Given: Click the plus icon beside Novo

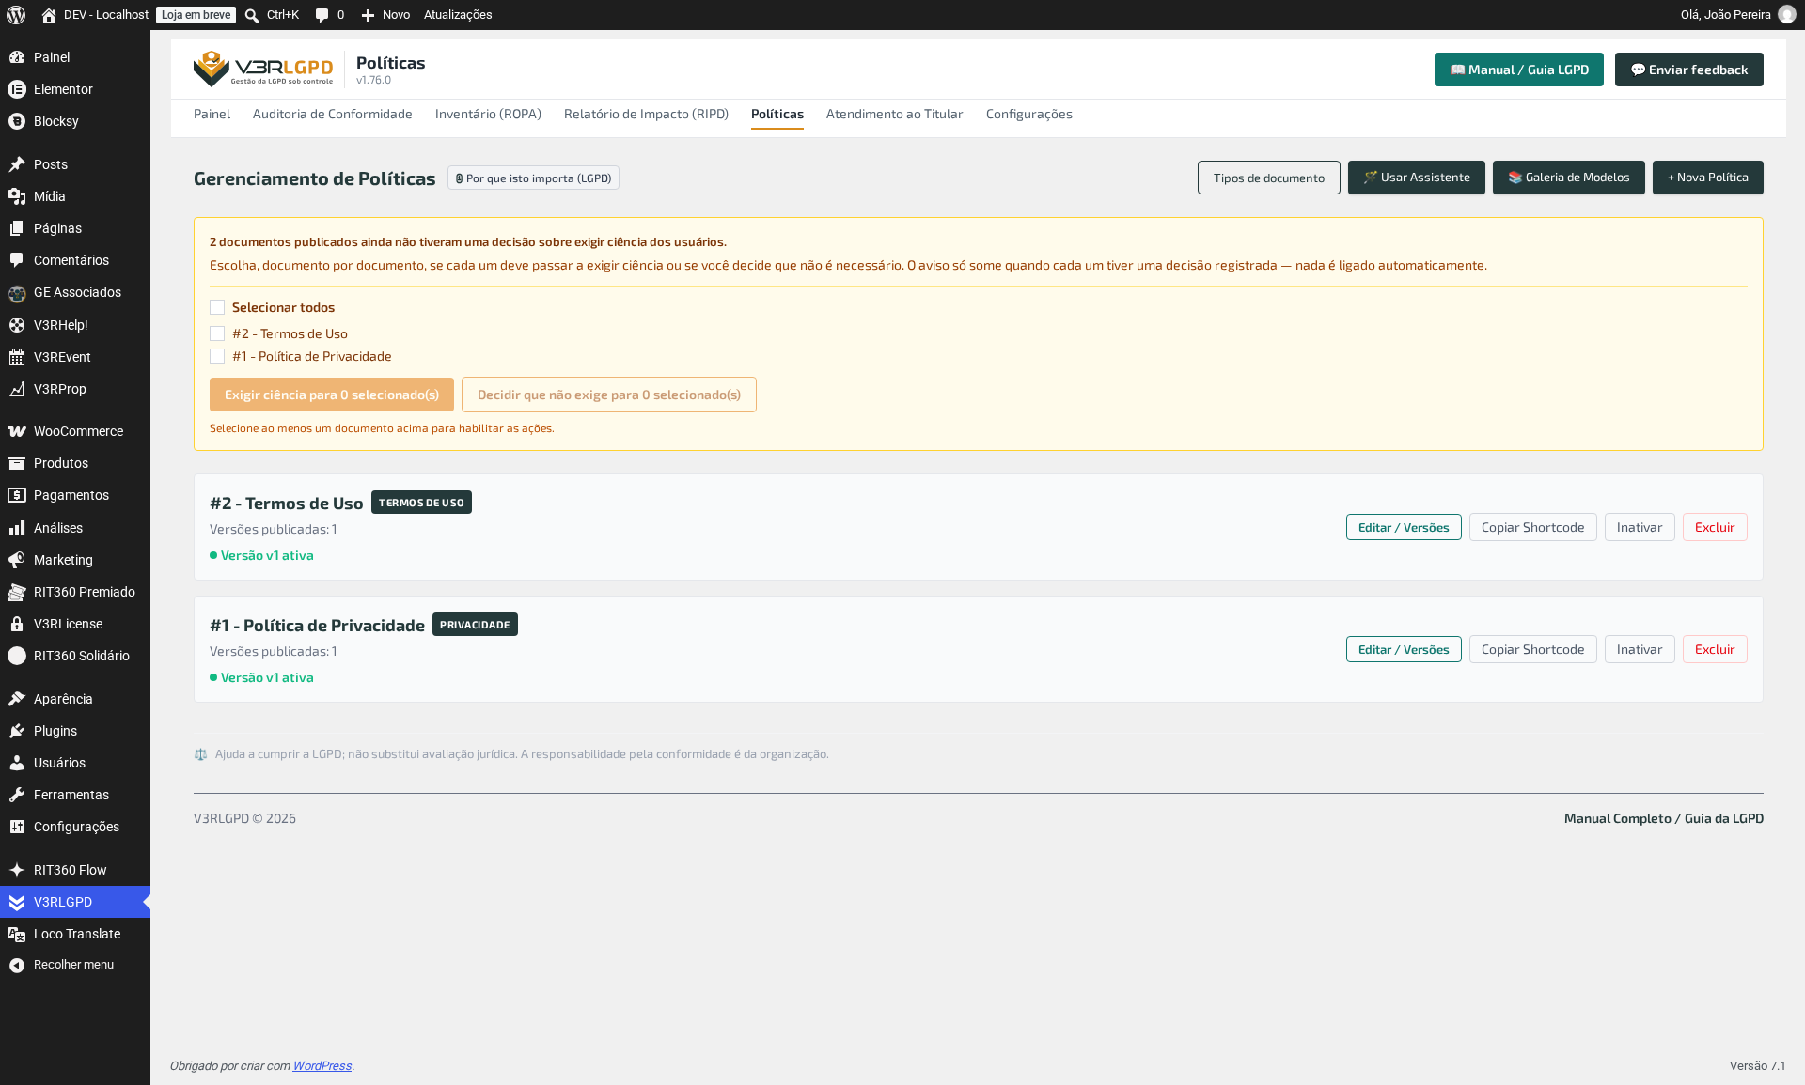Looking at the screenshot, I should pos(368,15).
